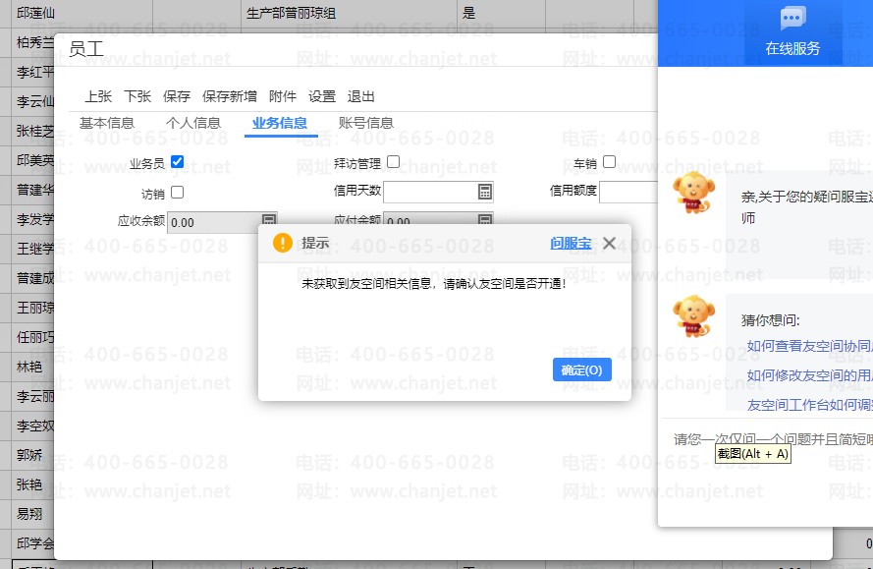
Task: Select 林艳 in background employee list
Action: click(x=29, y=367)
